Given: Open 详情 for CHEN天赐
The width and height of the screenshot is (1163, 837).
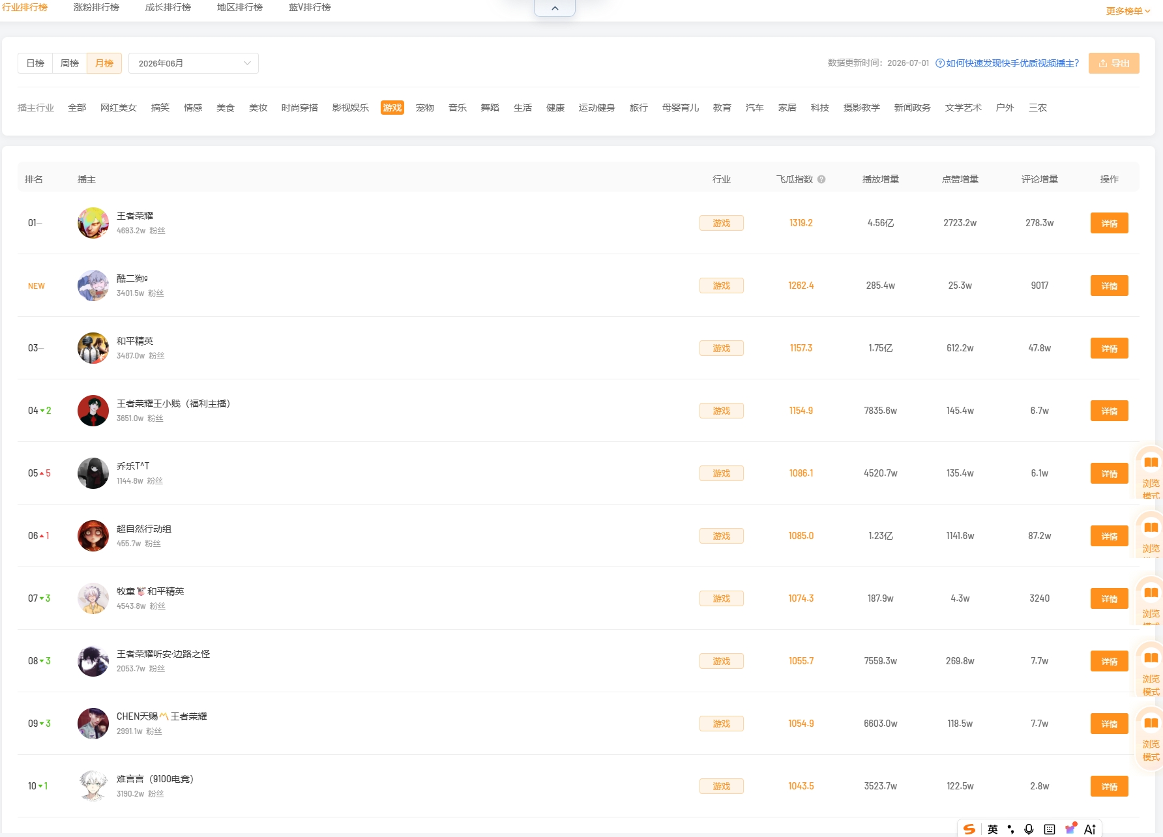Looking at the screenshot, I should (1110, 724).
